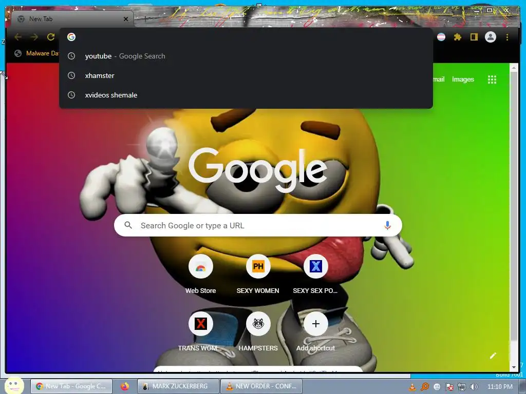Switch to the NEW ORDER VLC taskbar window
The width and height of the screenshot is (526, 394).
(x=261, y=386)
